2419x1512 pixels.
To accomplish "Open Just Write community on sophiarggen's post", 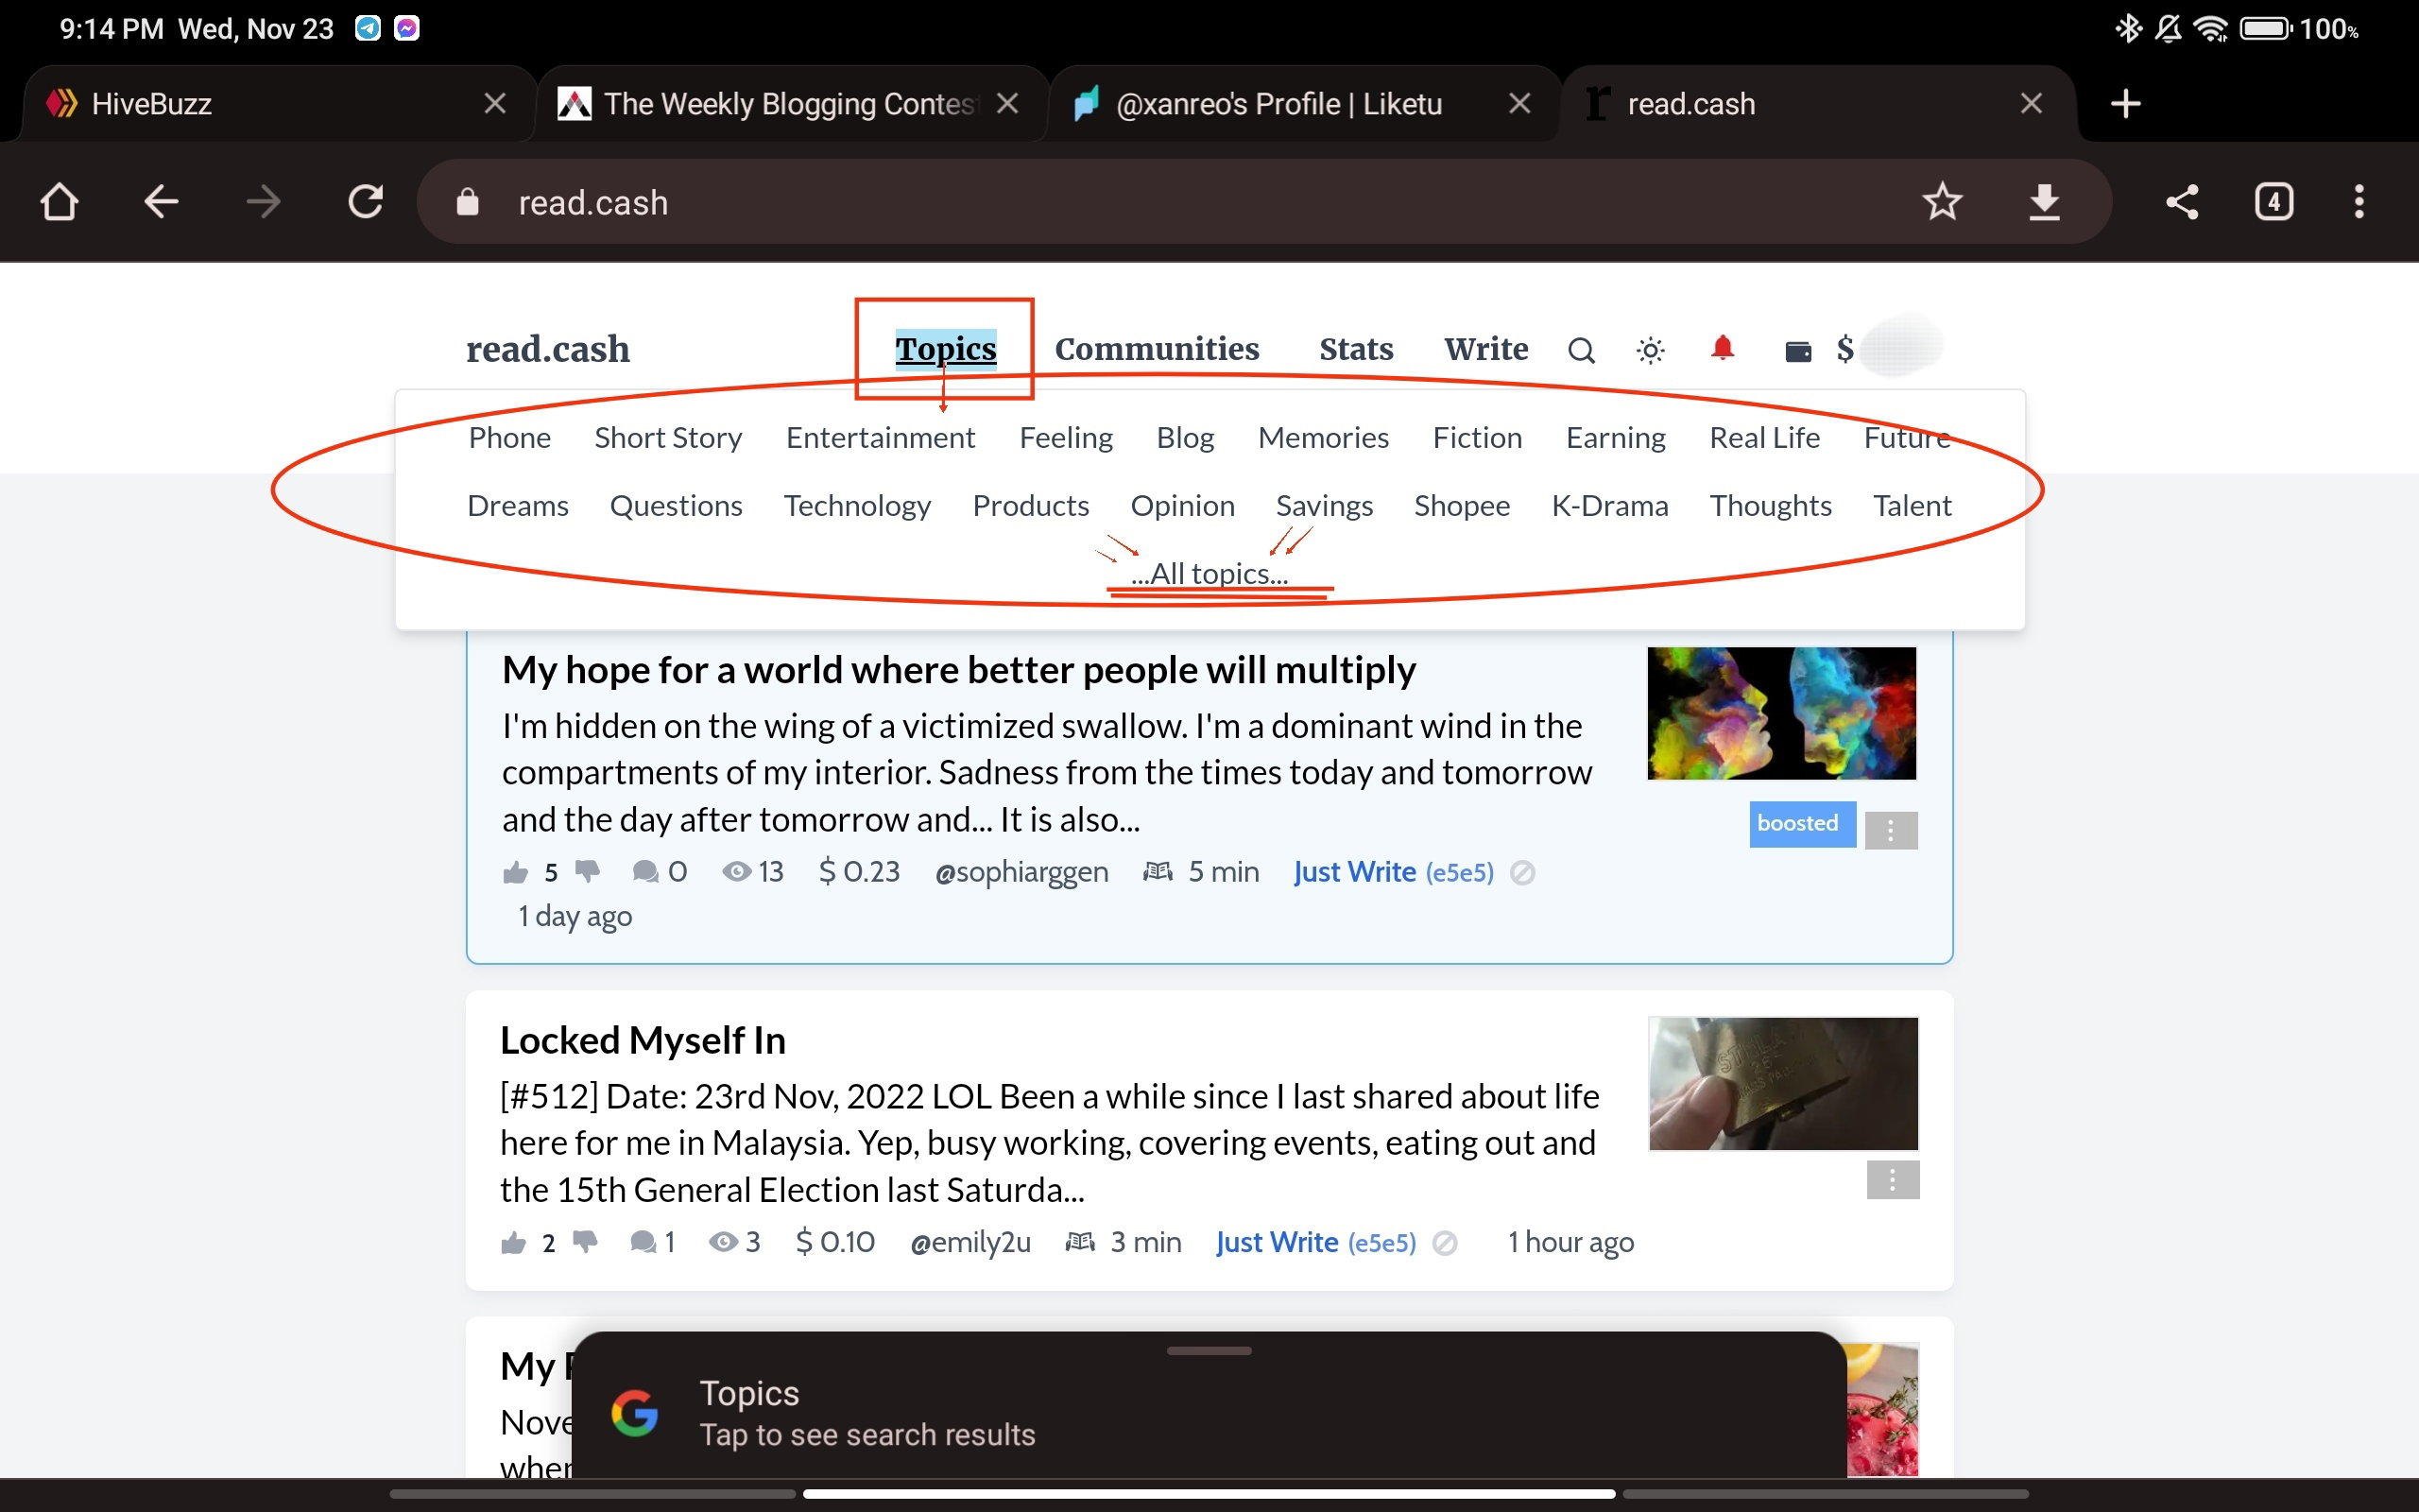I will click(x=1394, y=872).
